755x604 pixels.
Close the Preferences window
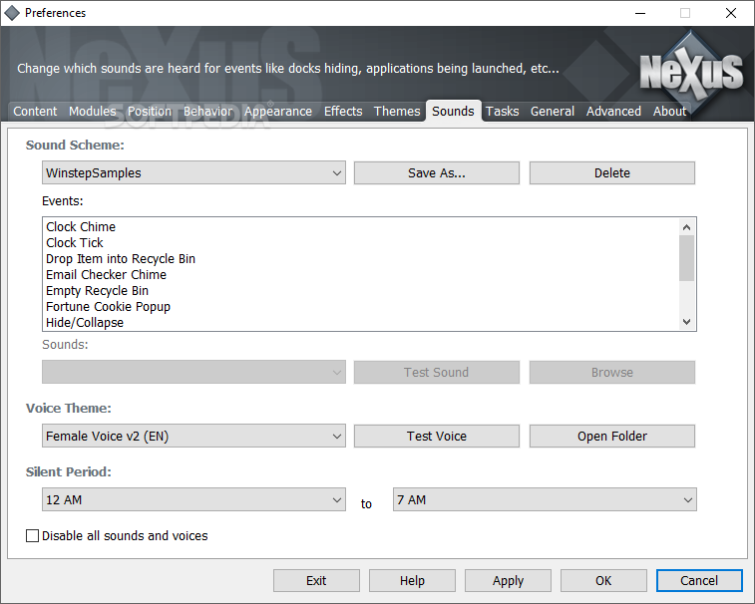[x=730, y=13]
